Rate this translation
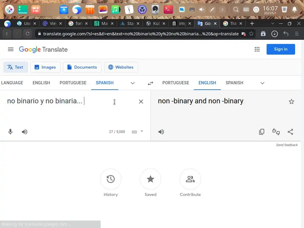The width and height of the screenshot is (304, 228). [x=276, y=132]
